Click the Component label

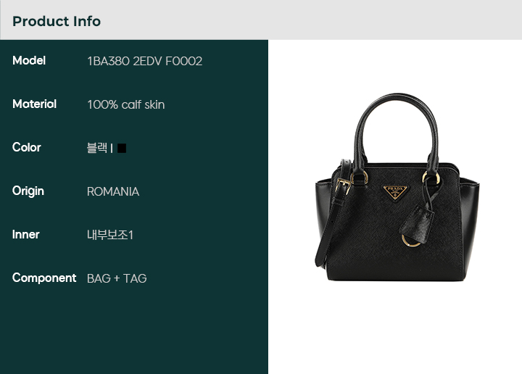[x=44, y=278]
